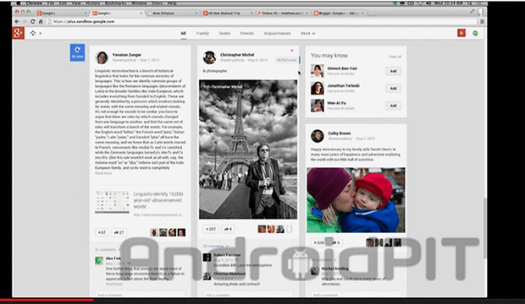The height and width of the screenshot is (304, 525).
Task: Open the Chrome menu icon
Action: (482, 21)
